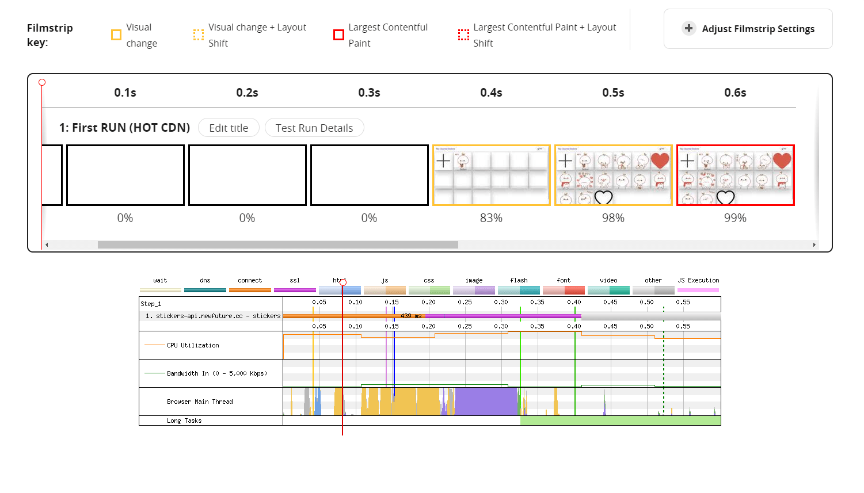Screen dimensions: 864x493
Task: Select the filmstrip frame at 0.1s
Action: point(125,175)
